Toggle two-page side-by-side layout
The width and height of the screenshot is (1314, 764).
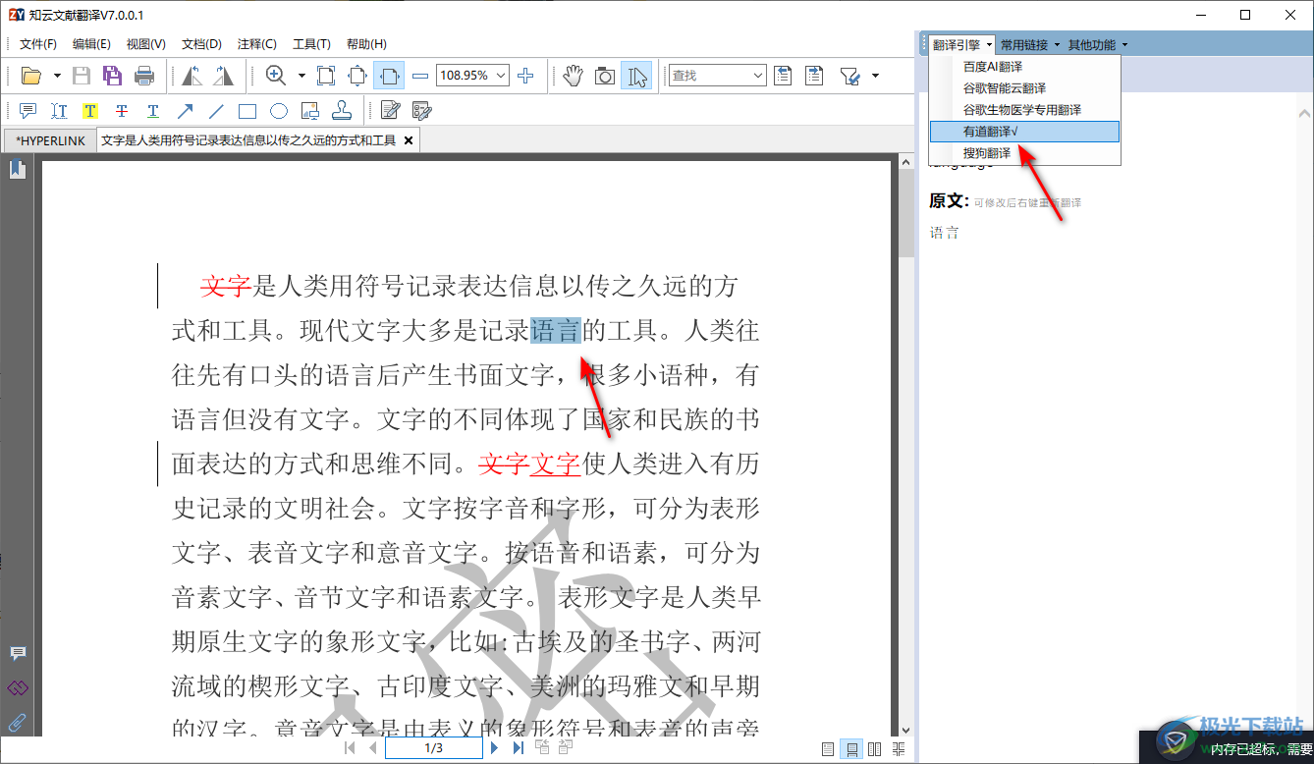click(x=875, y=748)
